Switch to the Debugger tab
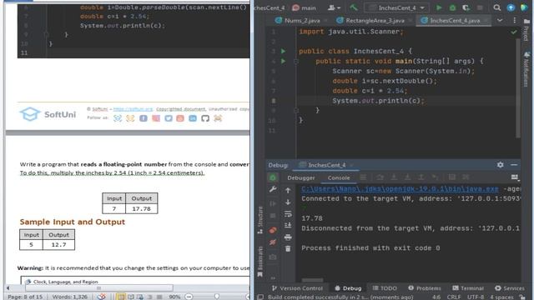 [x=301, y=177]
